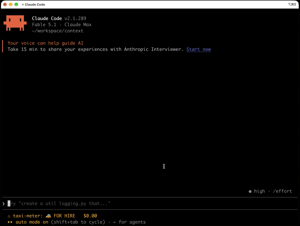
Task: Click the "auto mode on" status text
Action: click(32, 222)
